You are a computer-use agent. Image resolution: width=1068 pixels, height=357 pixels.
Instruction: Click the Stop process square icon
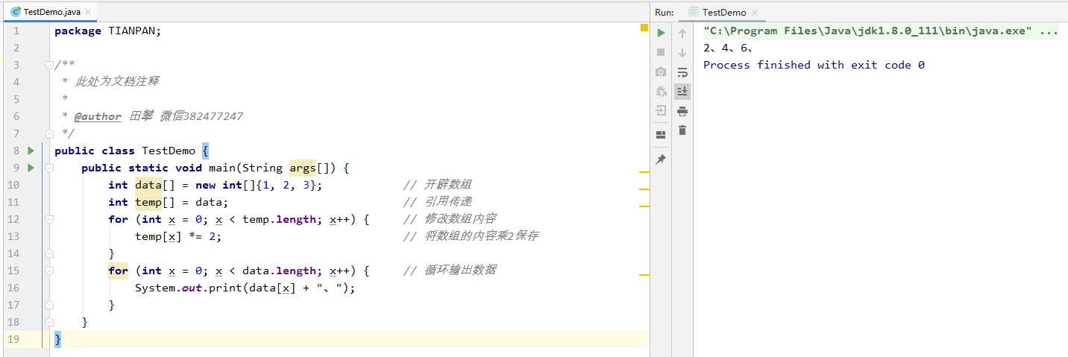pos(661,52)
